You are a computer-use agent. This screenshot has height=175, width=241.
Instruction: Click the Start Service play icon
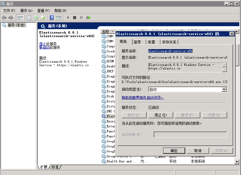(68, 18)
